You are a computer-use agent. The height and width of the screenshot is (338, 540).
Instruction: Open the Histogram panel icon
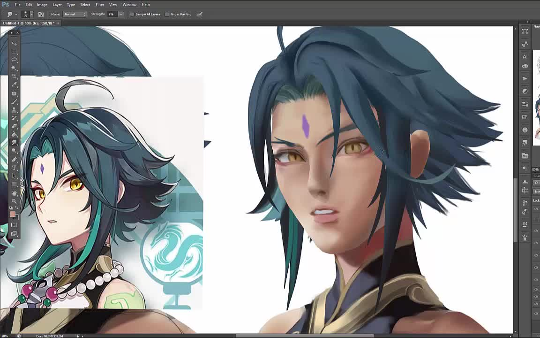click(525, 181)
